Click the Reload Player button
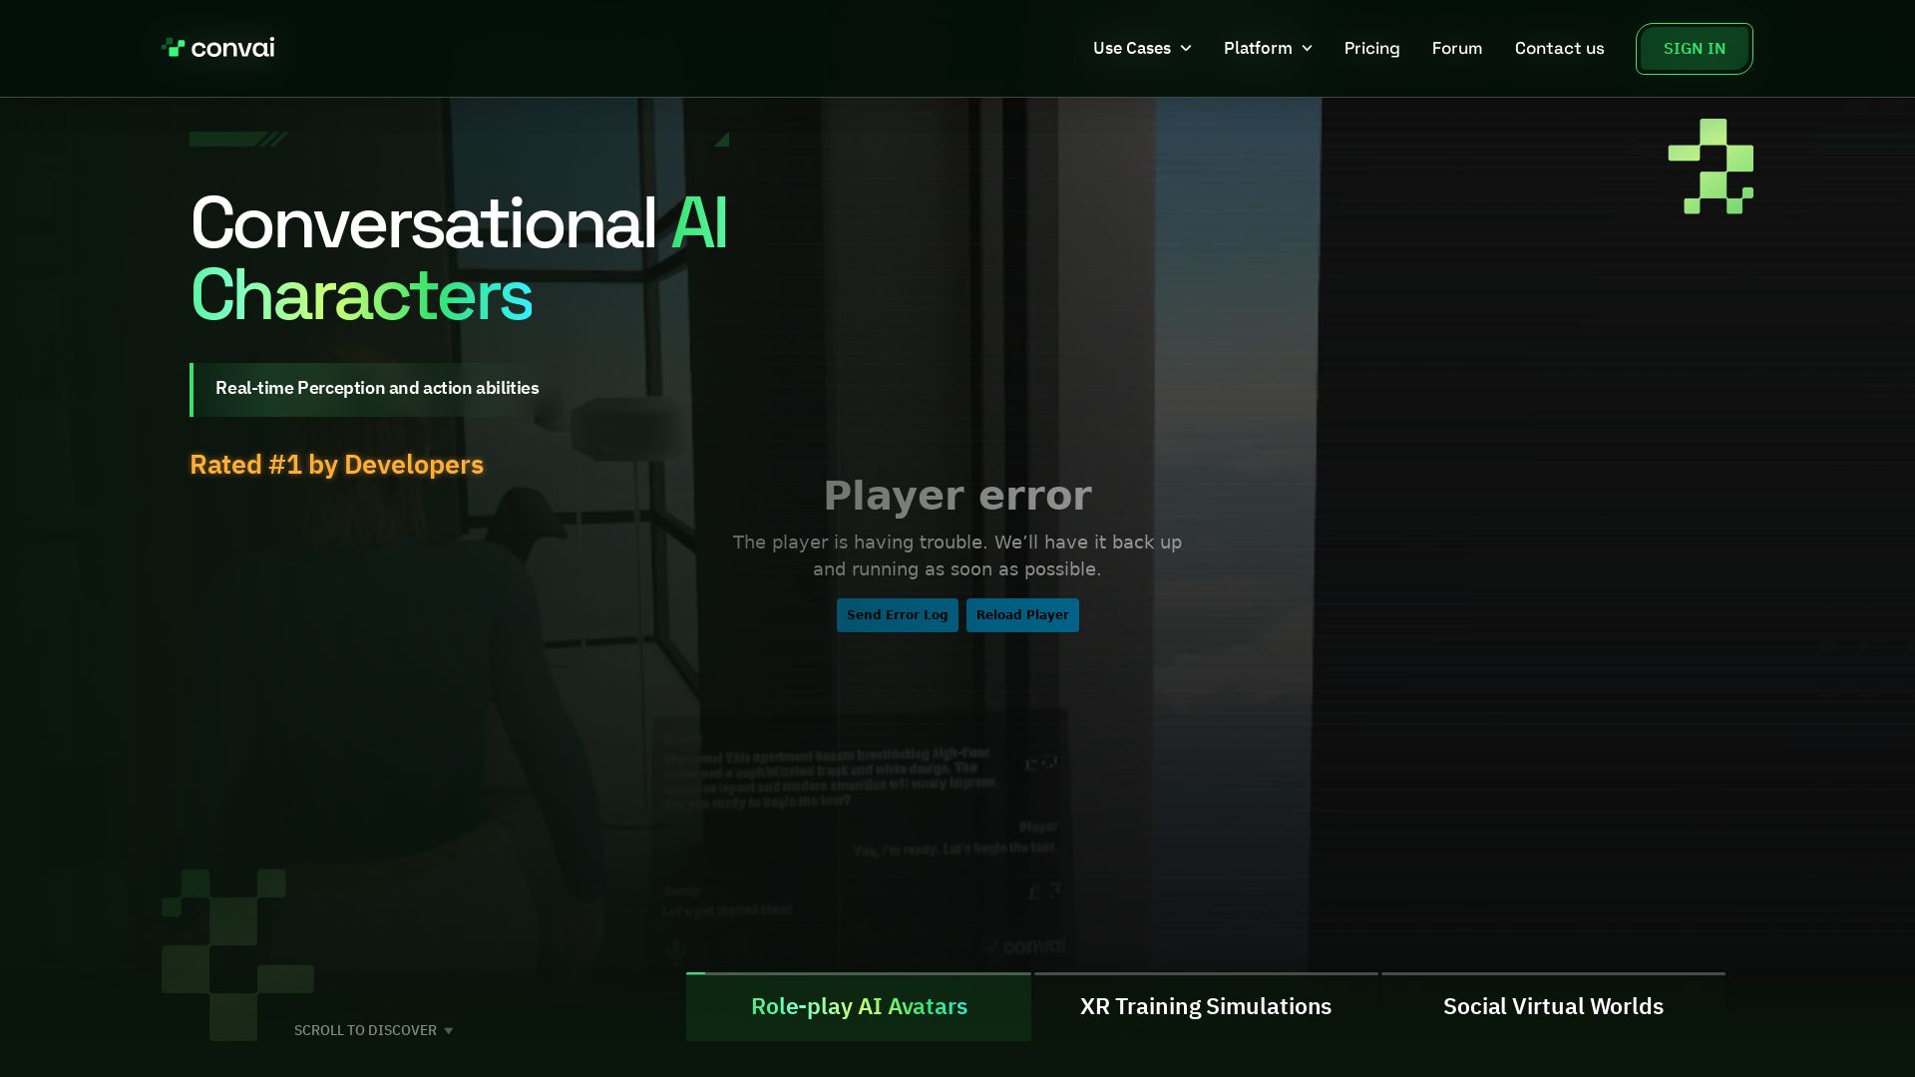 pos(1022,615)
